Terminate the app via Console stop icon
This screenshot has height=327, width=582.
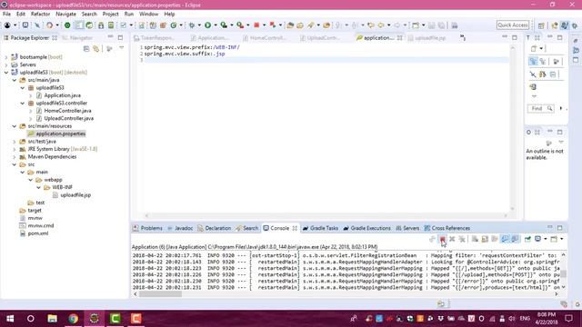pos(443,239)
